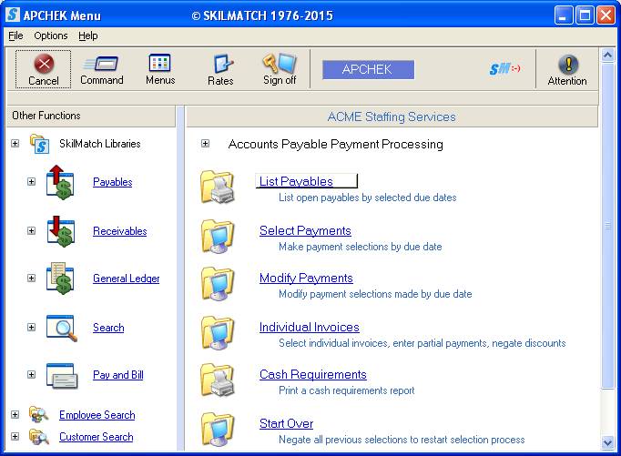Click the 'SkilMatch Libraries' label

[x=100, y=143]
